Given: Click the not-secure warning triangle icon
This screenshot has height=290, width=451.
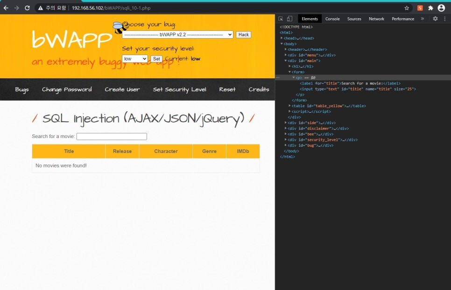Looking at the screenshot, I should (x=41, y=8).
